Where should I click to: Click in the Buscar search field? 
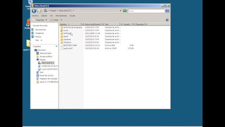click(146, 11)
